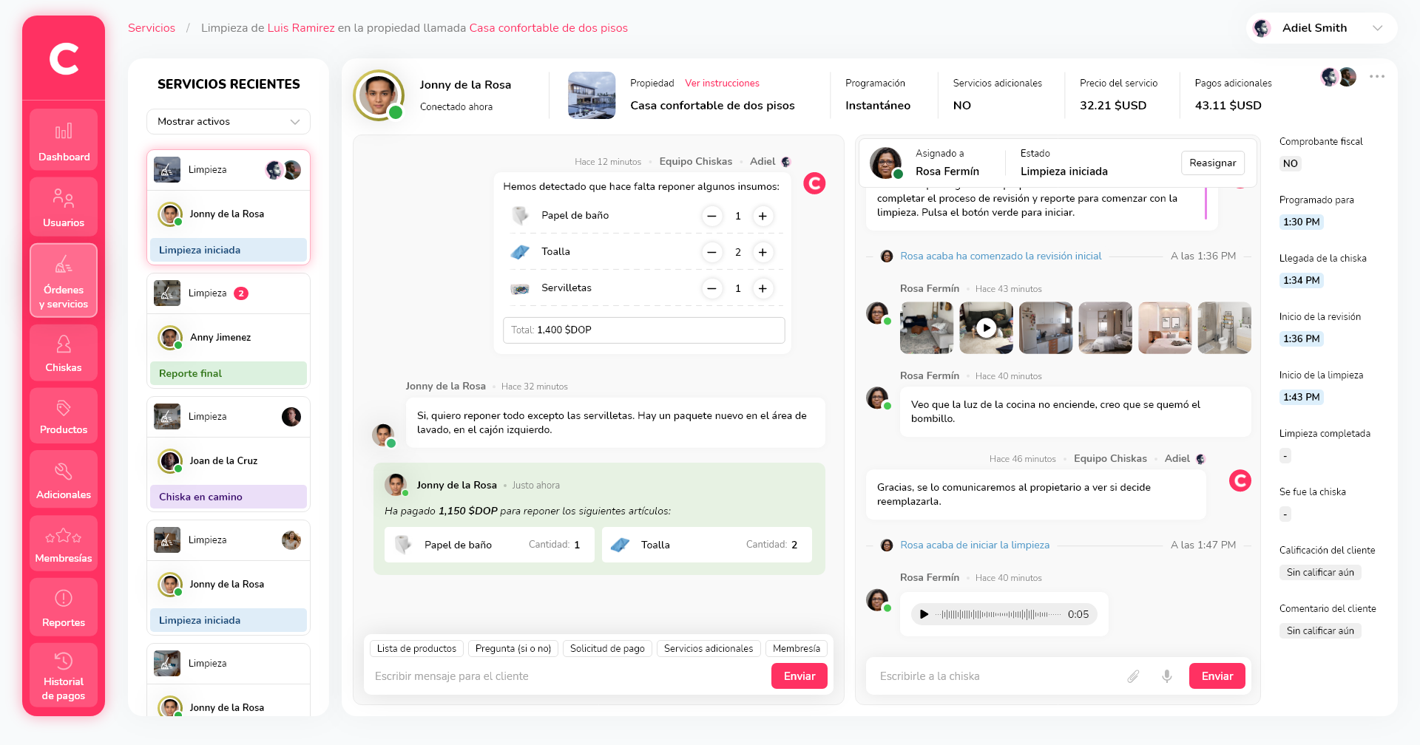
Task: Open the Mostrar activos dropdown
Action: click(229, 122)
